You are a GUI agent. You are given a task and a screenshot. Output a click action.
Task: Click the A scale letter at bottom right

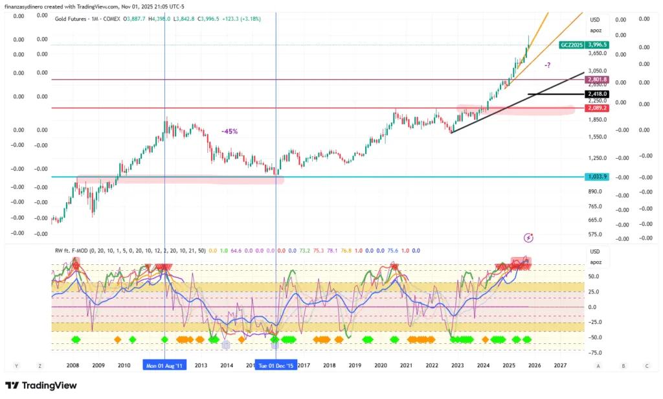coord(598,365)
